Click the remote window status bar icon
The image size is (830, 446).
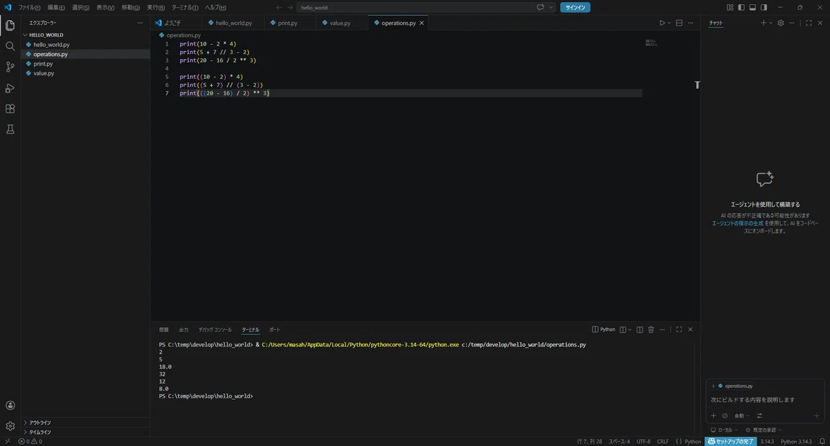click(8, 441)
